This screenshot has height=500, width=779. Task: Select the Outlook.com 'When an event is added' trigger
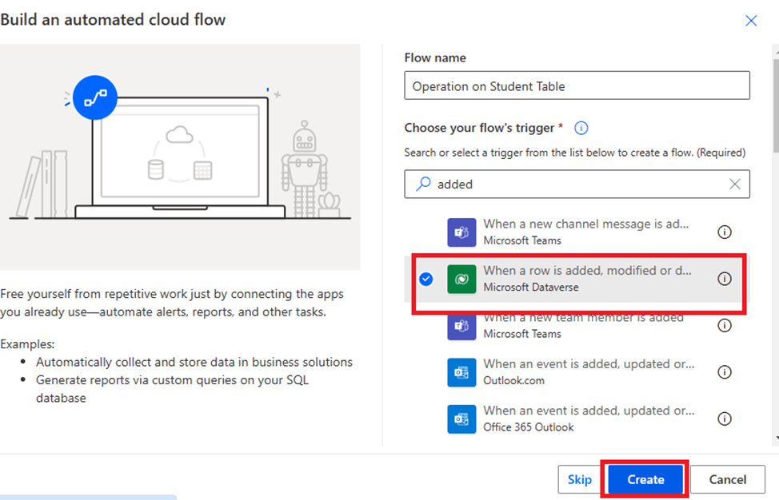588,371
